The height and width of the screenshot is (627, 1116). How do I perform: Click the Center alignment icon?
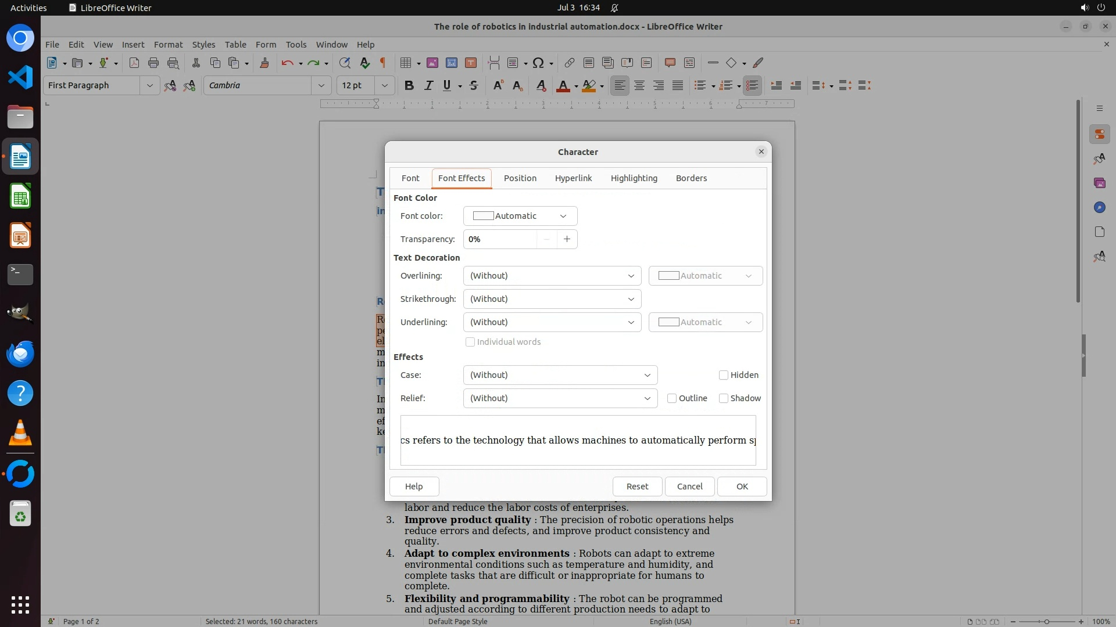pyautogui.click(x=639, y=85)
